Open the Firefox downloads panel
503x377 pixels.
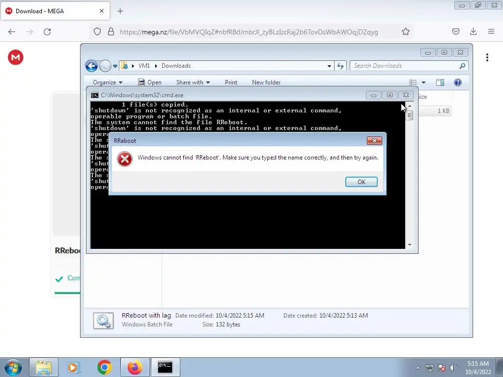coord(473,31)
